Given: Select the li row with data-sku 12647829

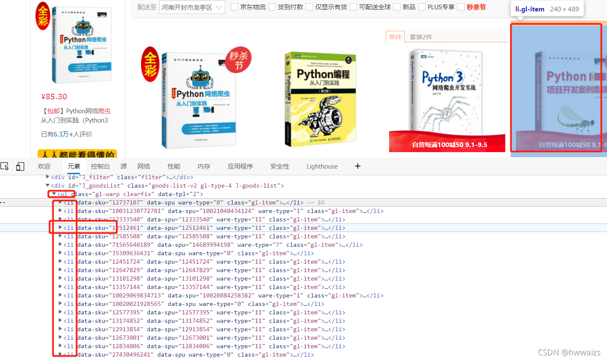Looking at the screenshot, I should click(x=204, y=270).
